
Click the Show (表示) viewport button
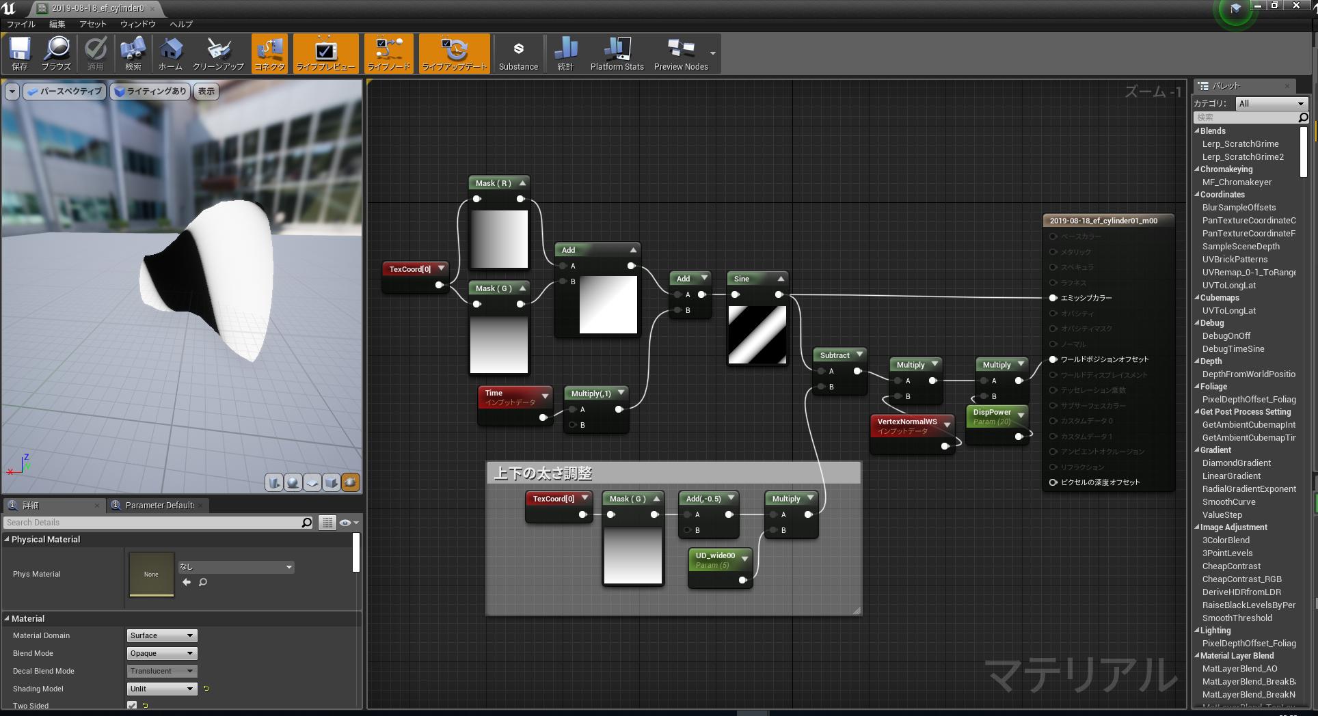point(206,92)
